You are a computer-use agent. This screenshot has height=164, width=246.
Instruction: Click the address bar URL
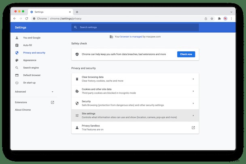tap(66, 19)
